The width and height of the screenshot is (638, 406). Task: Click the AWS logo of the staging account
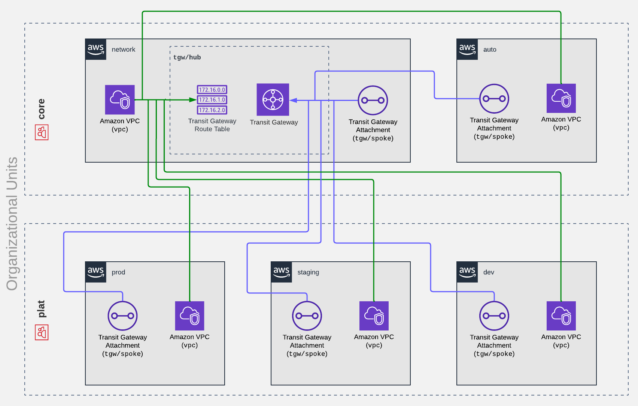(x=281, y=272)
